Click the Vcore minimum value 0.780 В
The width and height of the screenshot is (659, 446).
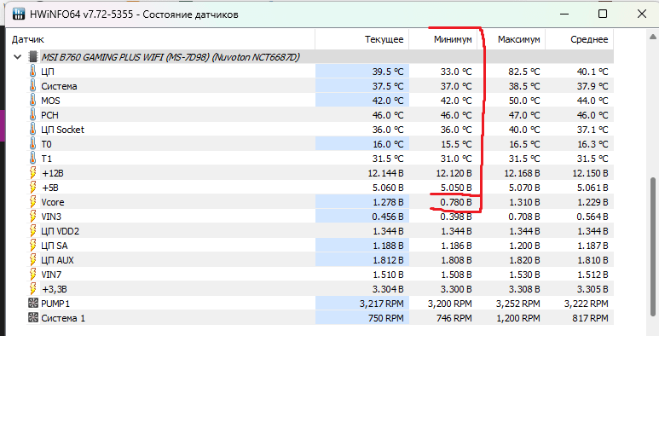coord(455,202)
